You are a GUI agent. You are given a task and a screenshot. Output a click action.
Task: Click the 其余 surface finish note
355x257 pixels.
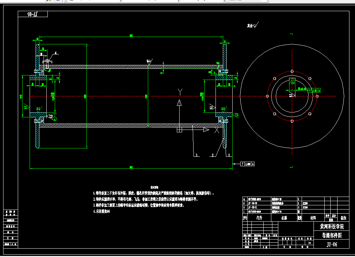coord(253,25)
